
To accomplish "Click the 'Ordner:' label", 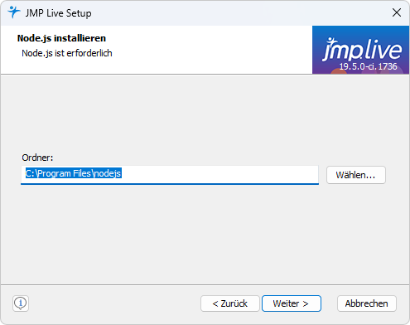I will 37,158.
